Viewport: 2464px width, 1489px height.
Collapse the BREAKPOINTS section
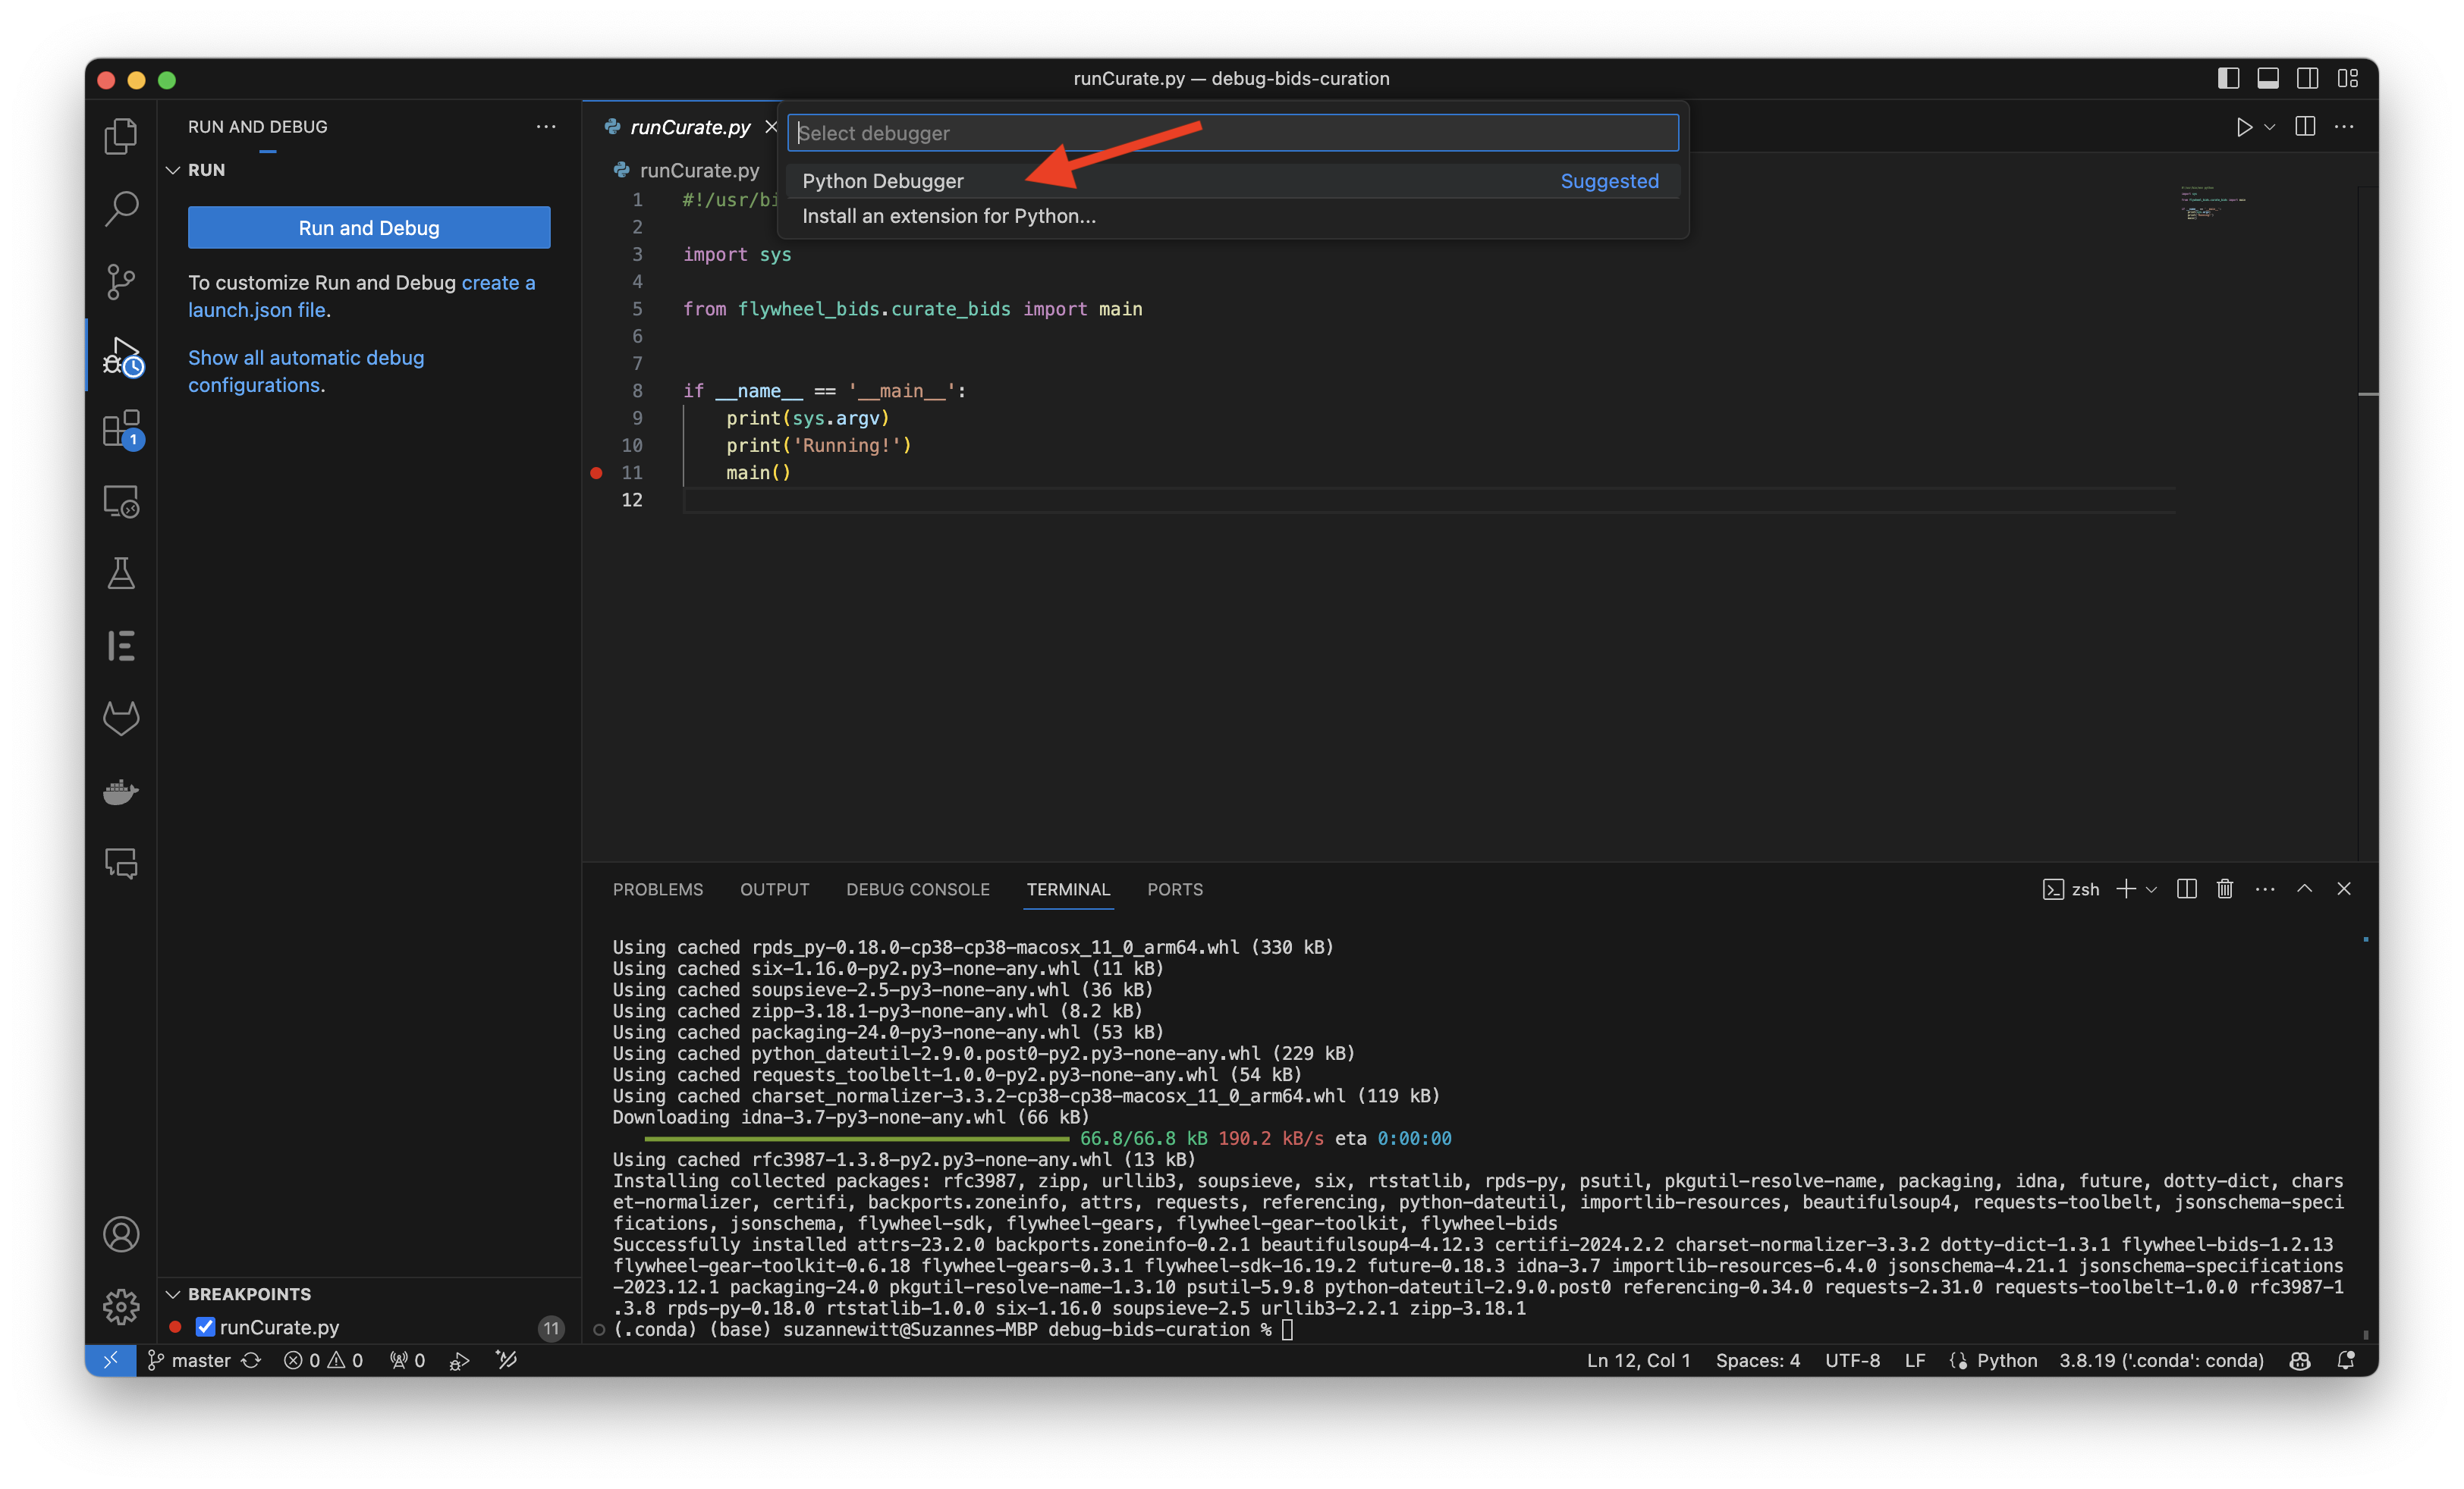click(173, 1294)
